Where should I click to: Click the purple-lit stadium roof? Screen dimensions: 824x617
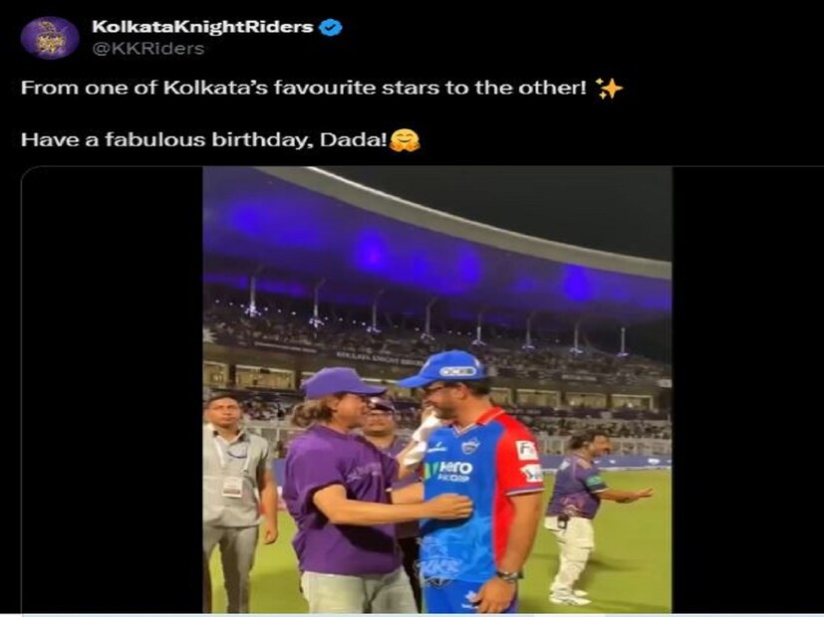point(438,249)
